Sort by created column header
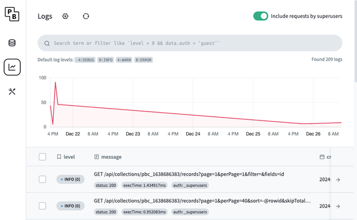The image size is (357, 220). tap(325, 157)
